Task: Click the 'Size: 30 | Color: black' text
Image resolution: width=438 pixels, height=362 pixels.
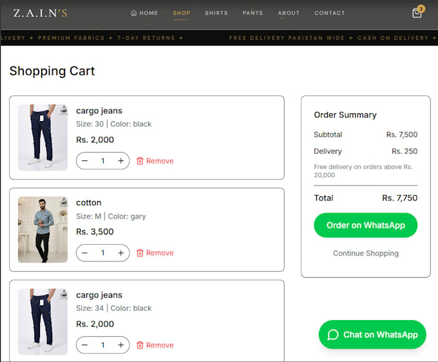Action: tap(114, 124)
